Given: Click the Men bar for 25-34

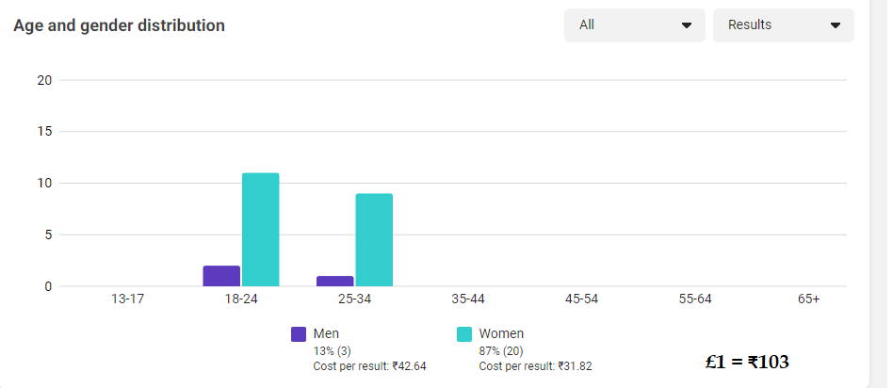Looking at the screenshot, I should [x=334, y=281].
